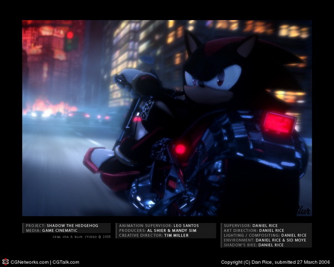
Task: Select 'PRODUCERS: AL SHIER & MANDY SIM' text
Action: (x=158, y=231)
